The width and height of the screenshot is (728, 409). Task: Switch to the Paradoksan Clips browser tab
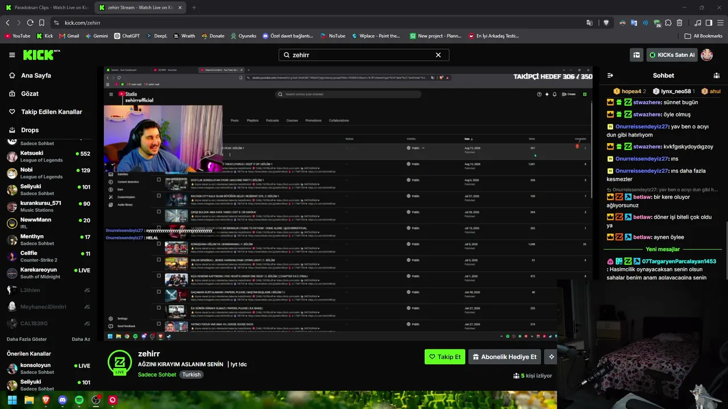(47, 7)
